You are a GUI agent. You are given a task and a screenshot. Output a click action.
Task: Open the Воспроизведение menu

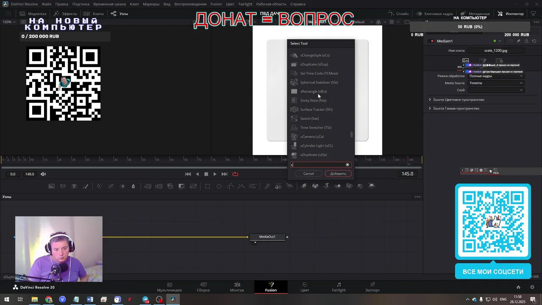click(191, 4)
